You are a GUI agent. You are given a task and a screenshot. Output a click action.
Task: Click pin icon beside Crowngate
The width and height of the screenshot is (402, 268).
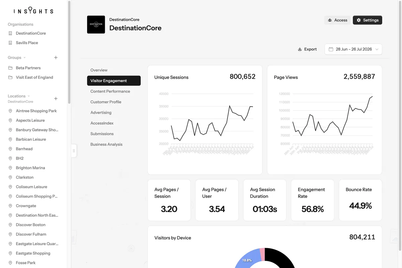click(x=10, y=206)
